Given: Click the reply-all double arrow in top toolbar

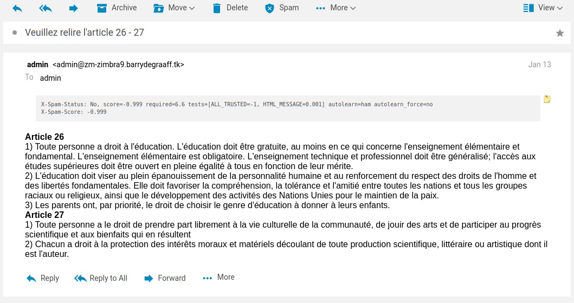Looking at the screenshot, I should (x=46, y=8).
